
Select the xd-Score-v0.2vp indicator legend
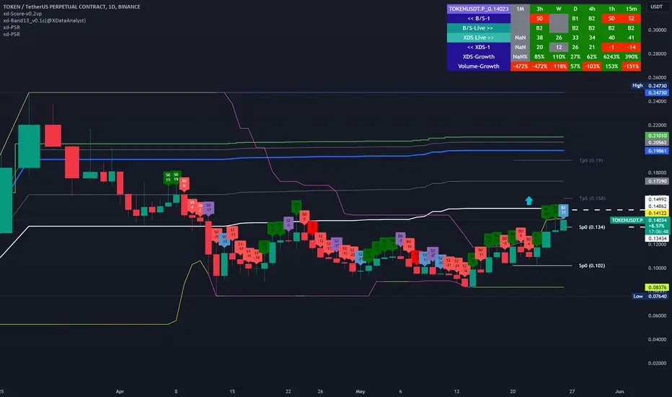[x=23, y=14]
